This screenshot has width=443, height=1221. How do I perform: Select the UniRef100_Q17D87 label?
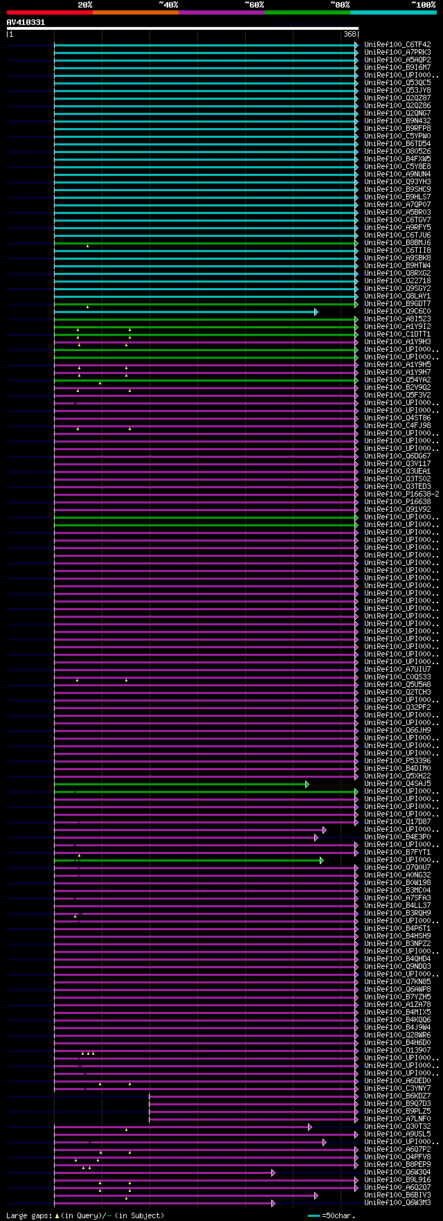[397, 822]
